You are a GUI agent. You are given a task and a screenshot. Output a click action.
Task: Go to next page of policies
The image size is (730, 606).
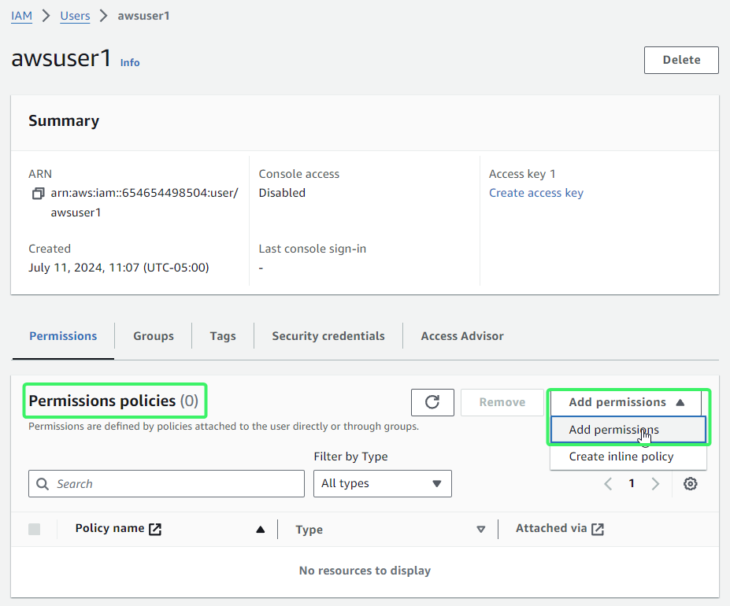tap(655, 483)
